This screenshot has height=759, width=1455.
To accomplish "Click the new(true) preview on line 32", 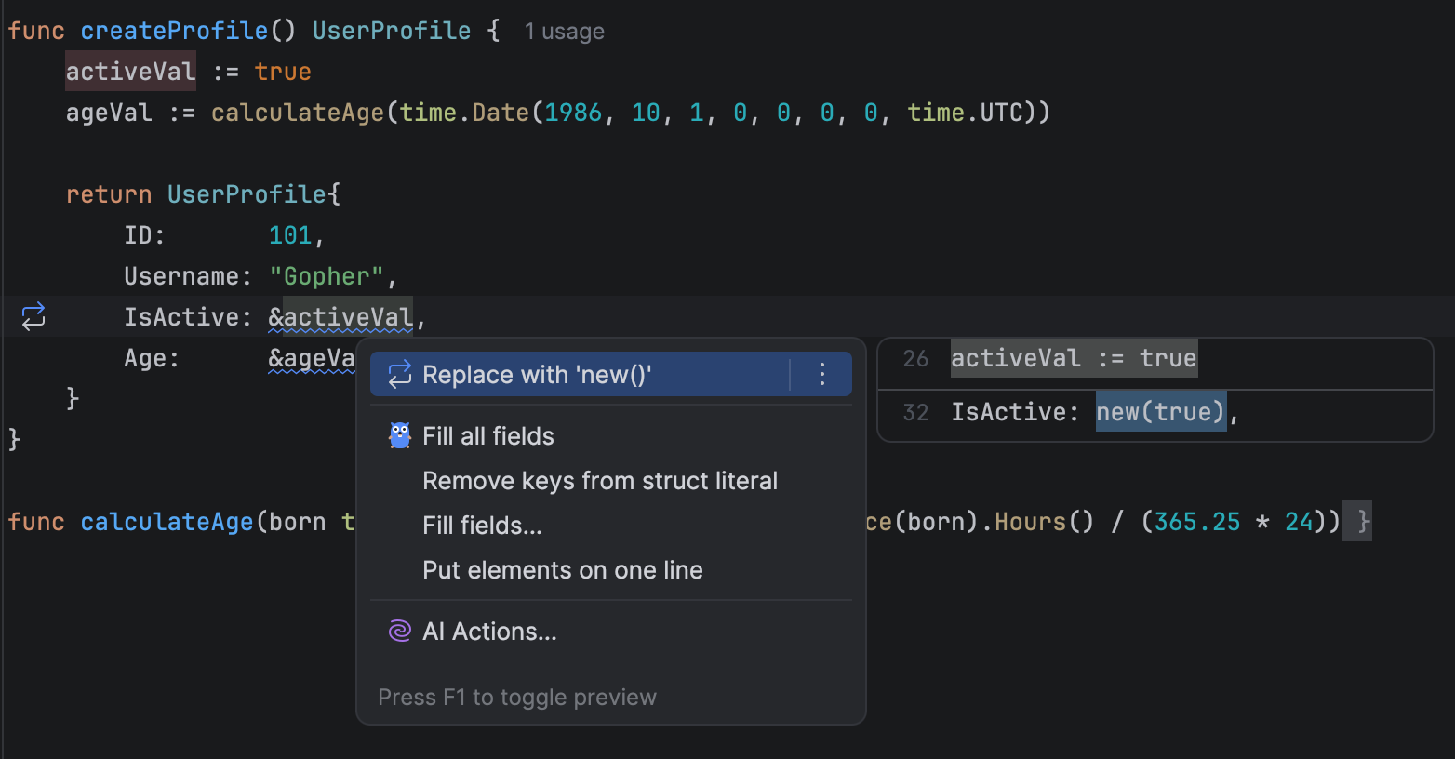I will click(x=1159, y=412).
